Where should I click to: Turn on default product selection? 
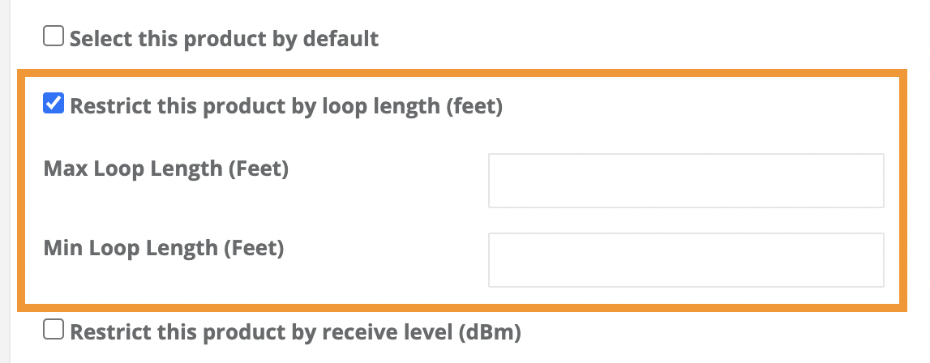(x=54, y=37)
